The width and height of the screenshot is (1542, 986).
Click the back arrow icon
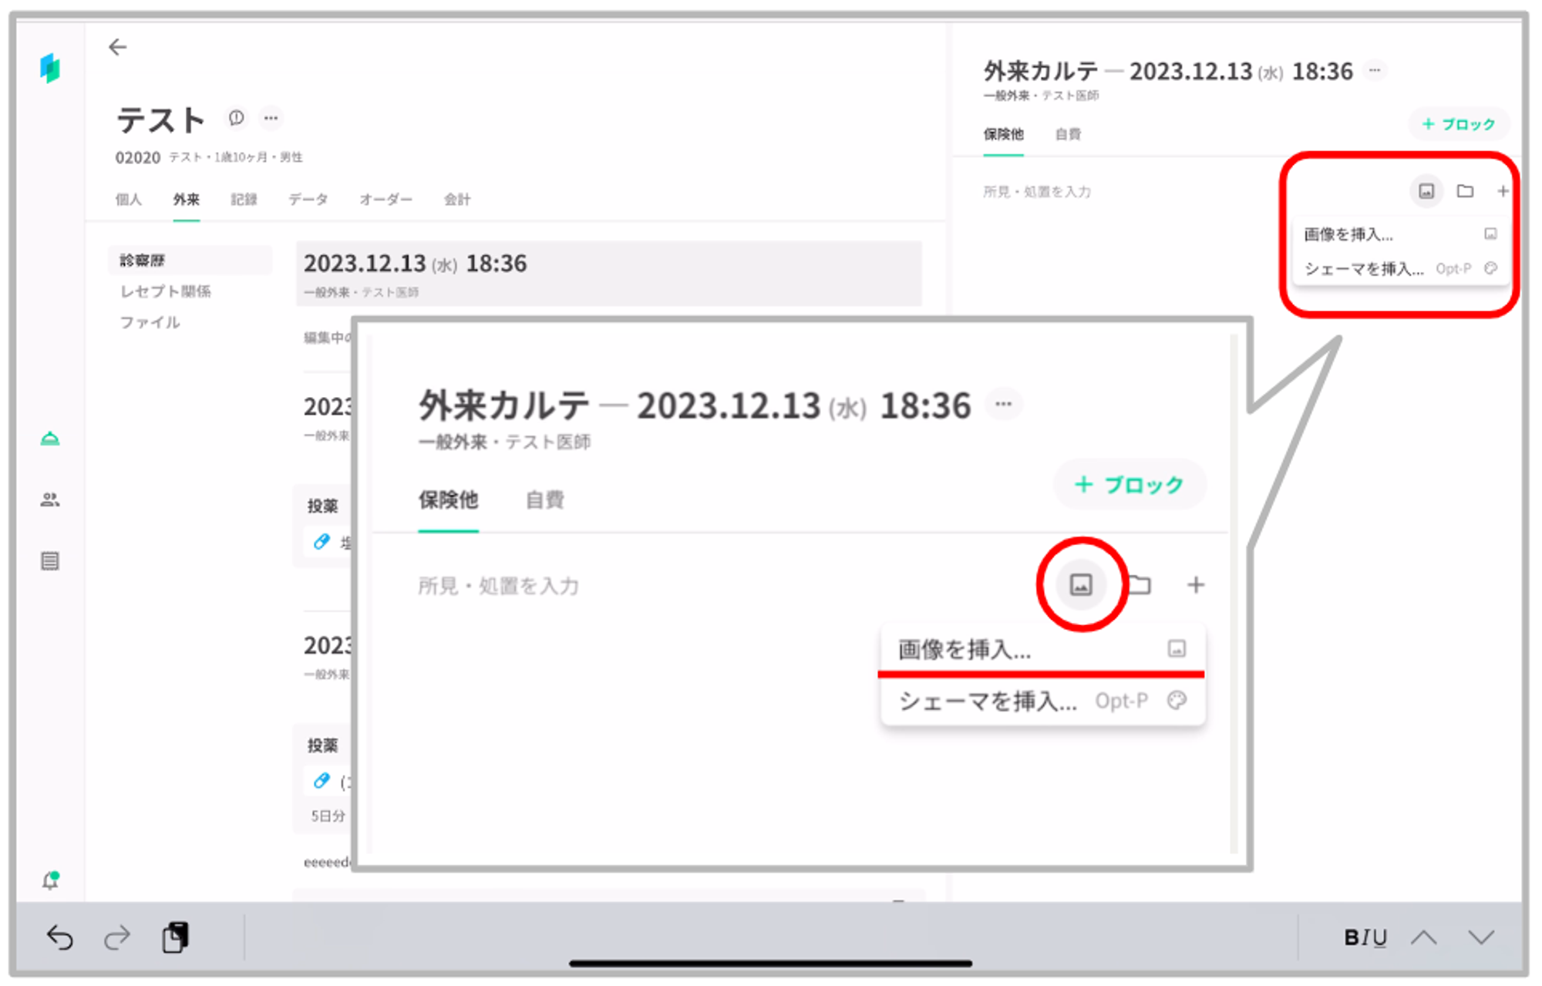117,47
